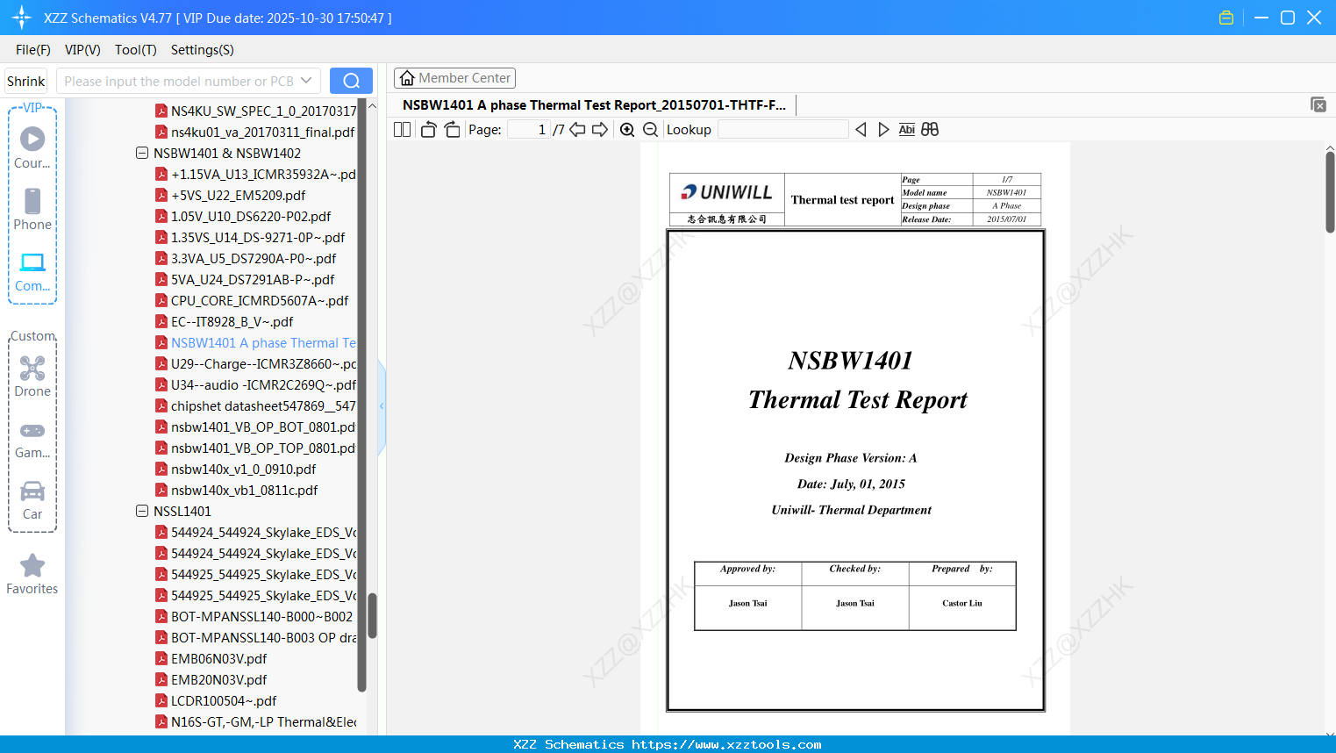
Task: Collapse the NSSL1401 folder
Action: point(142,511)
